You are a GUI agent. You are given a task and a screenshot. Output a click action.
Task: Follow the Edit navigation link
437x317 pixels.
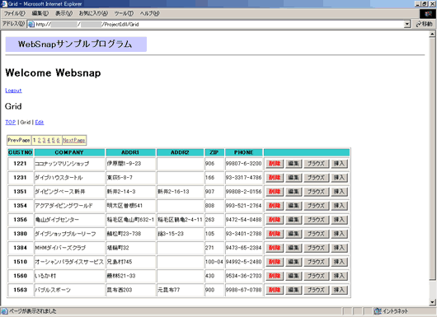point(40,122)
